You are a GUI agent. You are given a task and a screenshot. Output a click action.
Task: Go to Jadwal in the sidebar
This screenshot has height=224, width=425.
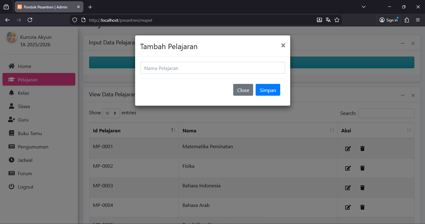(25, 160)
